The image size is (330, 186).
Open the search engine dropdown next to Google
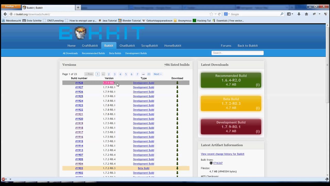pyautogui.click(x=227, y=14)
